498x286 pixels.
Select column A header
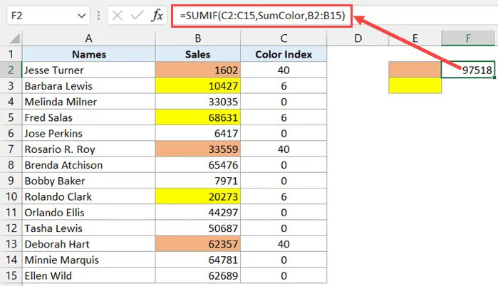(x=88, y=38)
